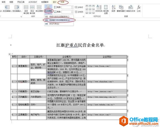Switch to the ACROBAT tab
The width and height of the screenshot is (160, 128).
33,2
